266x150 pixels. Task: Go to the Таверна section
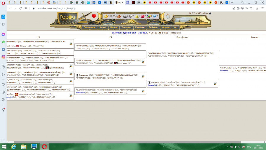[126, 27]
